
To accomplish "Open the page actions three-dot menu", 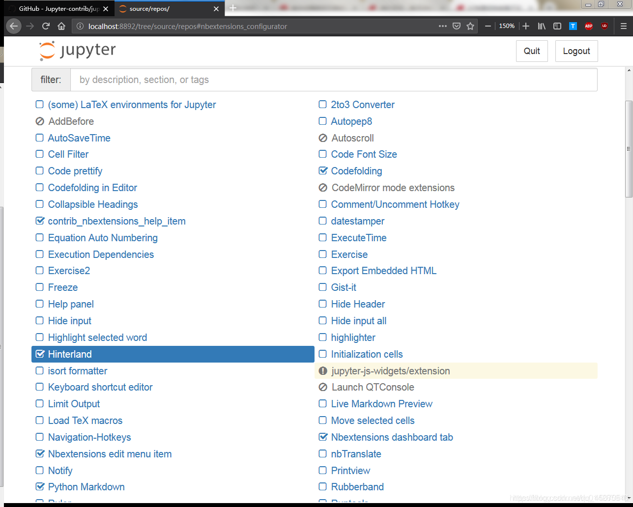I will [x=443, y=26].
